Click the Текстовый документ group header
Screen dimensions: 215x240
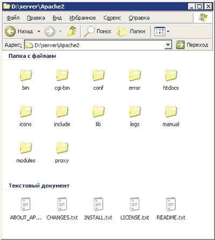[39, 186]
